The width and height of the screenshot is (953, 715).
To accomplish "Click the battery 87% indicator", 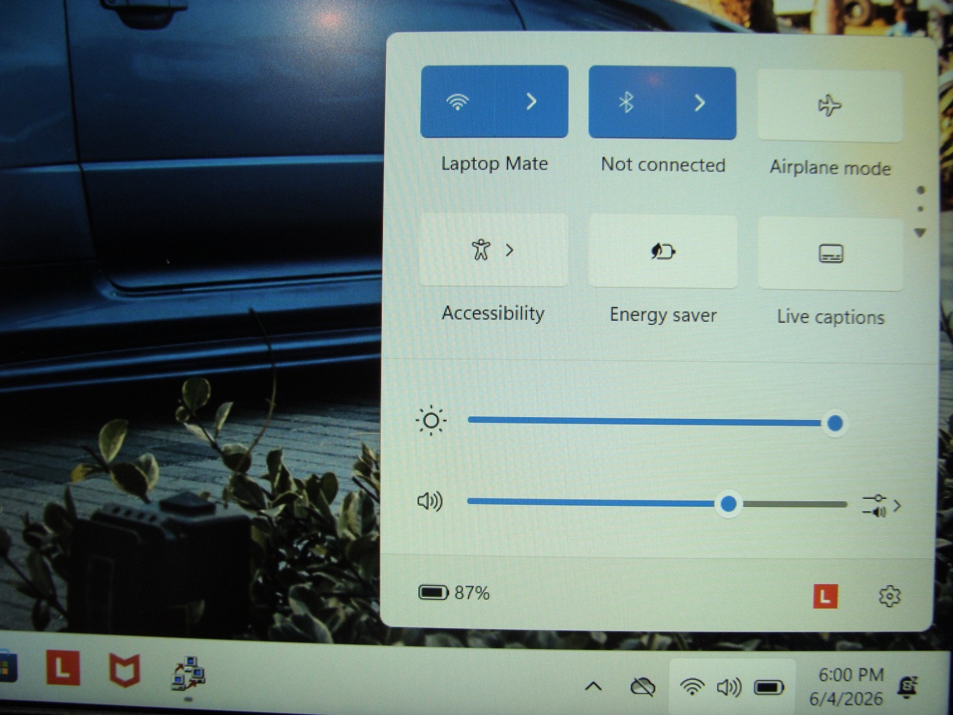I will 454,593.
